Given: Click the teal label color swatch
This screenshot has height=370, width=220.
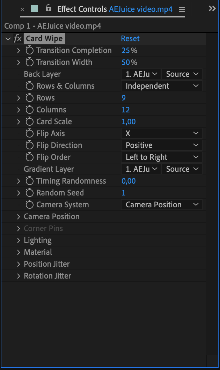Looking at the screenshot, I should click(35, 9).
